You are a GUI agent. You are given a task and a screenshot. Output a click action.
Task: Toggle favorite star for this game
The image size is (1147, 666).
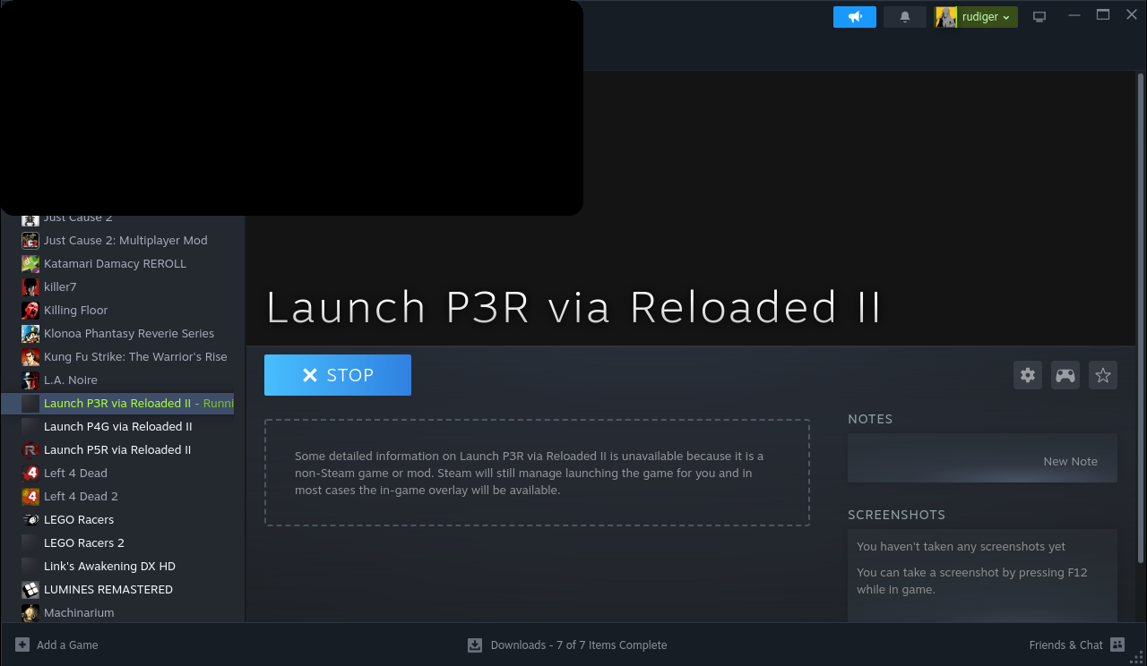[1103, 375]
